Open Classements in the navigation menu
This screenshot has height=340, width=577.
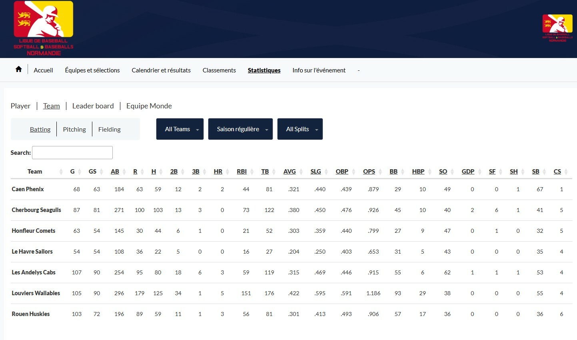click(x=219, y=70)
